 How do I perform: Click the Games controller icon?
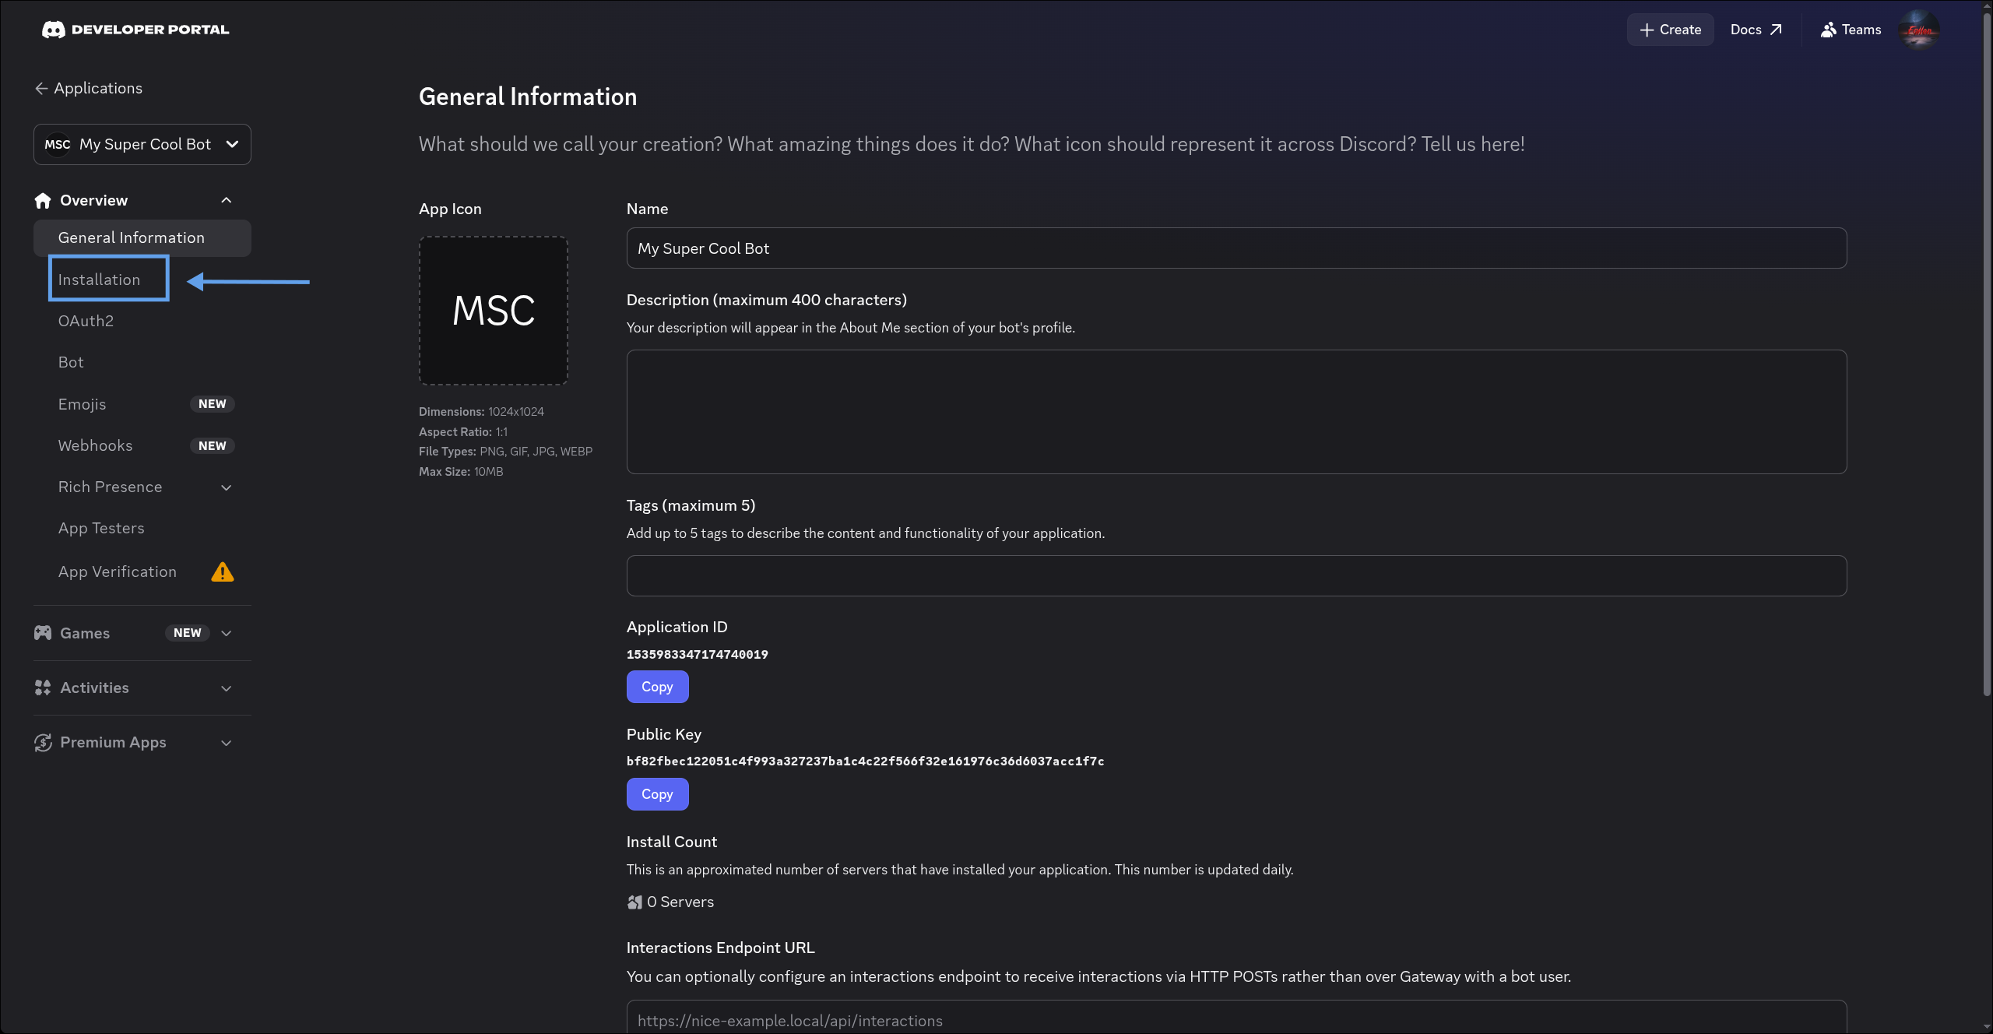[43, 633]
